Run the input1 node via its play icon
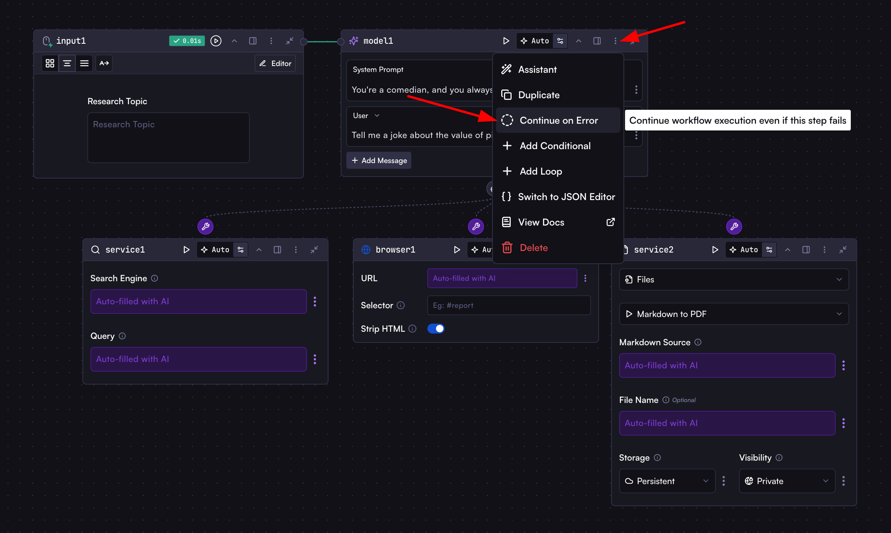This screenshot has width=891, height=533. tap(216, 41)
